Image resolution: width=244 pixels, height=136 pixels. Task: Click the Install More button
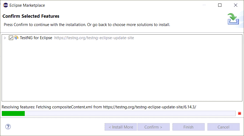tap(121, 127)
